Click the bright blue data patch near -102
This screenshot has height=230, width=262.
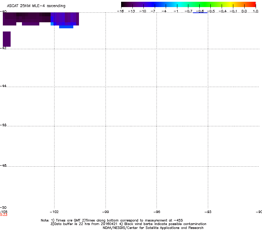coord(66,27)
